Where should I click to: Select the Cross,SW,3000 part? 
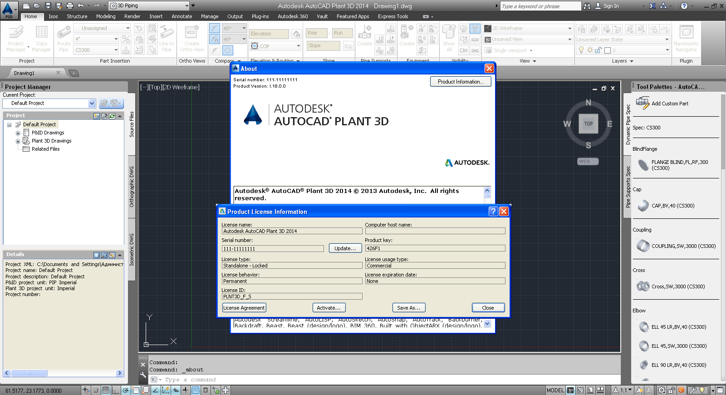[x=671, y=286]
